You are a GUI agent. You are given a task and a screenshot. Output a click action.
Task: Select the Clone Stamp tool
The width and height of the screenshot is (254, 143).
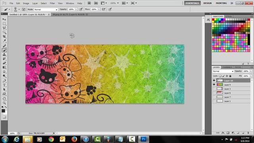(4, 54)
